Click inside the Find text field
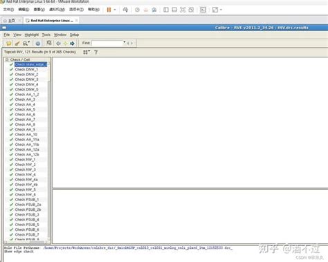Screen dimensions: 328x262 click(x=107, y=43)
